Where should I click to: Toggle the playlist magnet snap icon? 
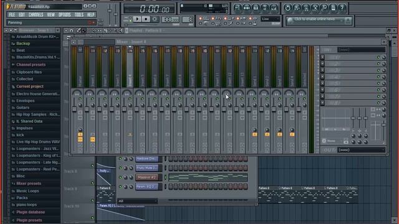click(x=72, y=30)
